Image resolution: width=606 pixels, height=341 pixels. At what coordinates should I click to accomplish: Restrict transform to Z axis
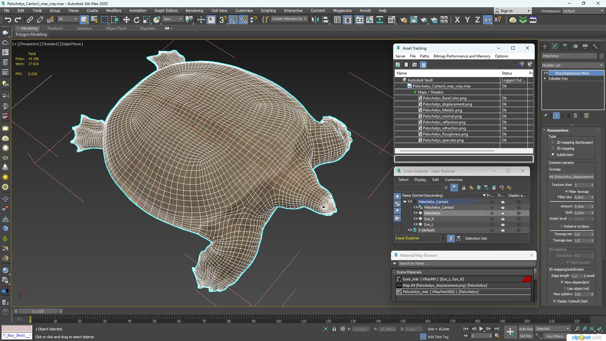pyautogui.click(x=477, y=20)
